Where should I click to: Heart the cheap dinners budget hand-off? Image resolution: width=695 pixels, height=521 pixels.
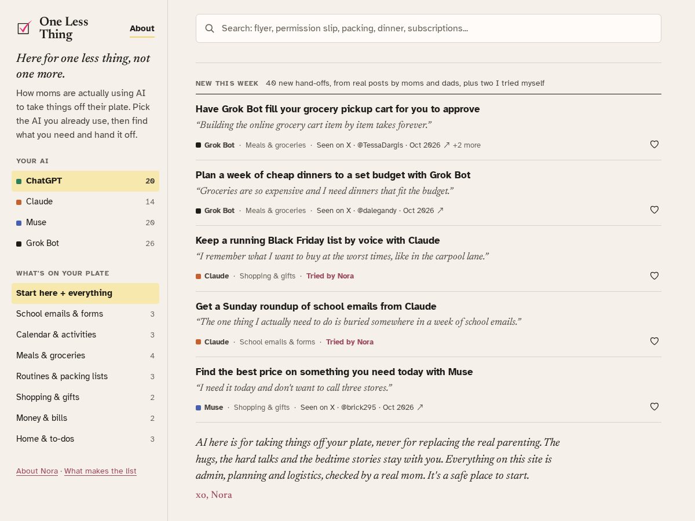[x=654, y=210]
